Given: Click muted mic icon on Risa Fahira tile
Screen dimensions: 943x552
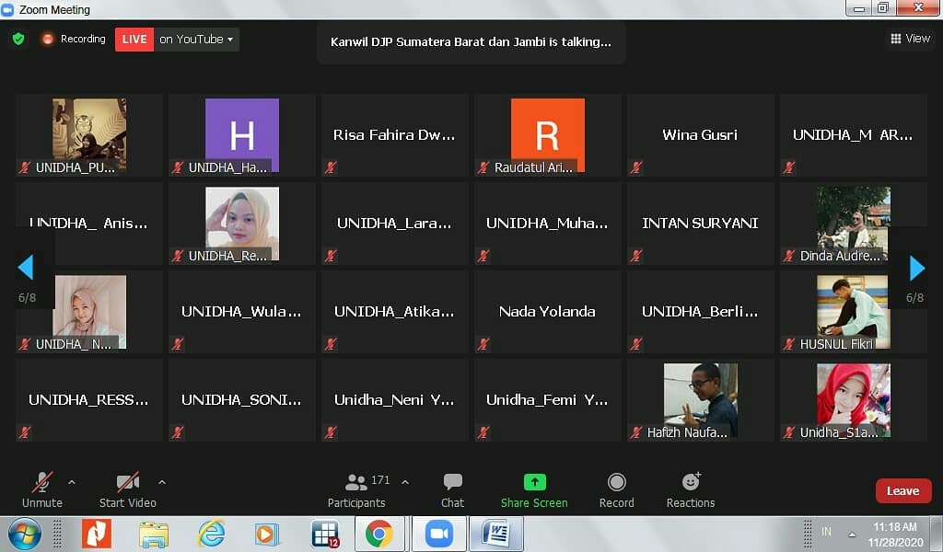Looking at the screenshot, I should pyautogui.click(x=331, y=167).
